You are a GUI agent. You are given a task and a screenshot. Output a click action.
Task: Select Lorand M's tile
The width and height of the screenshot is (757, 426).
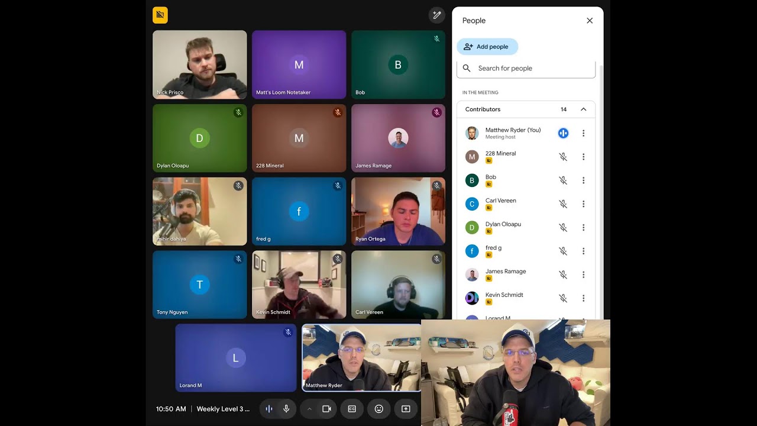pyautogui.click(x=236, y=357)
